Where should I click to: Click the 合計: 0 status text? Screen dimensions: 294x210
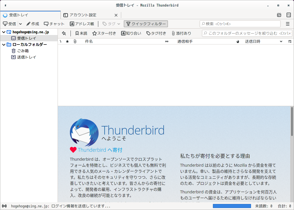[285, 206]
